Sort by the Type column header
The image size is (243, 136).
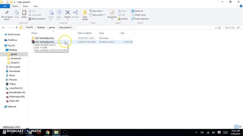pyautogui.click(x=101, y=33)
